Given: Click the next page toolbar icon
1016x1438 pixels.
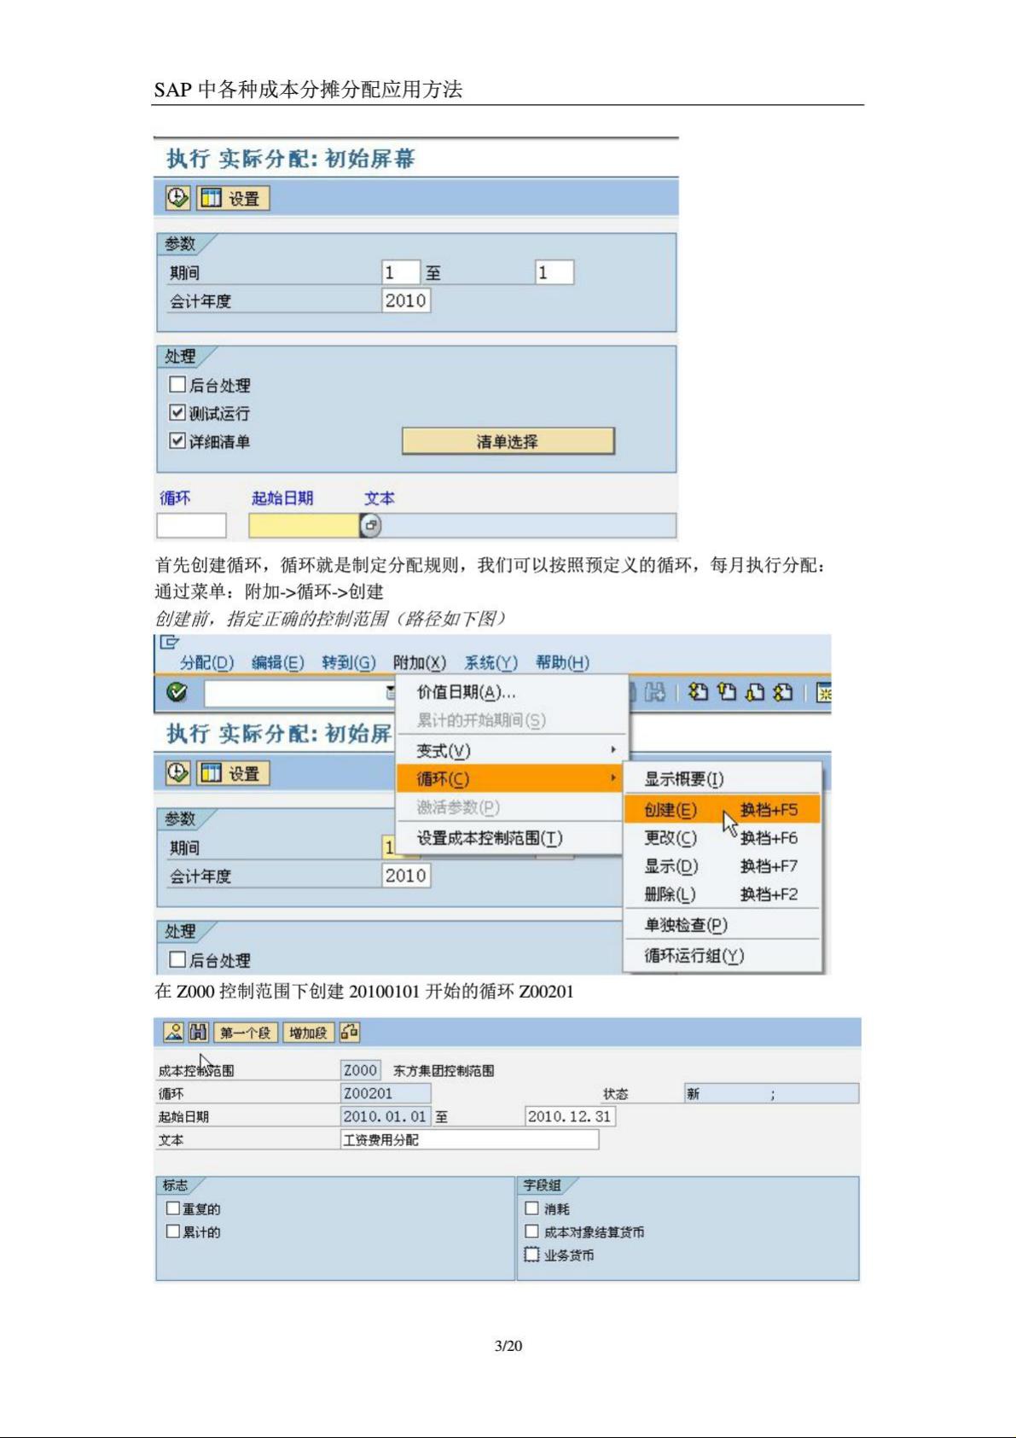Looking at the screenshot, I should point(754,692).
